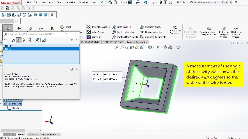Open dropdown arrow next to Undo icon
248x139 pixels.
149,2
